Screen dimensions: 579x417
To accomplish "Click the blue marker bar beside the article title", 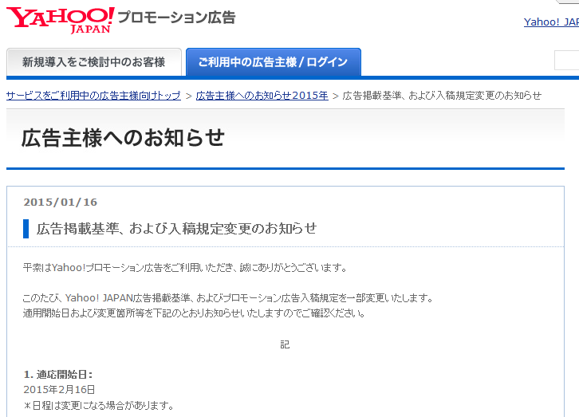I will 26,229.
